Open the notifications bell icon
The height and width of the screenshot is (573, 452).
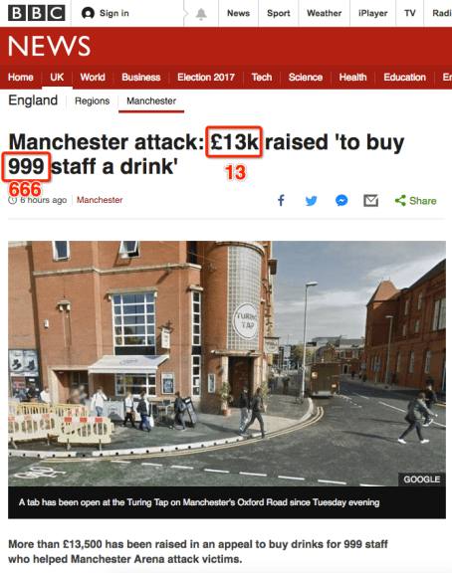pos(201,14)
